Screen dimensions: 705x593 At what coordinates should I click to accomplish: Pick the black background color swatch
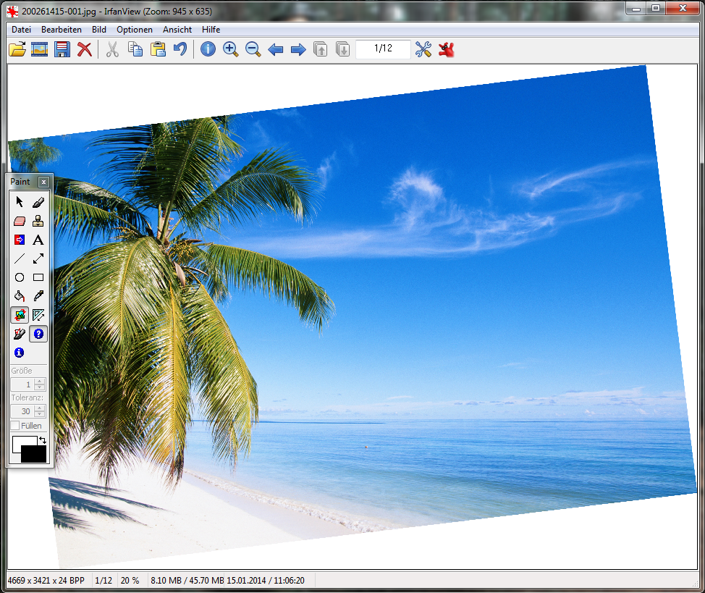point(35,455)
